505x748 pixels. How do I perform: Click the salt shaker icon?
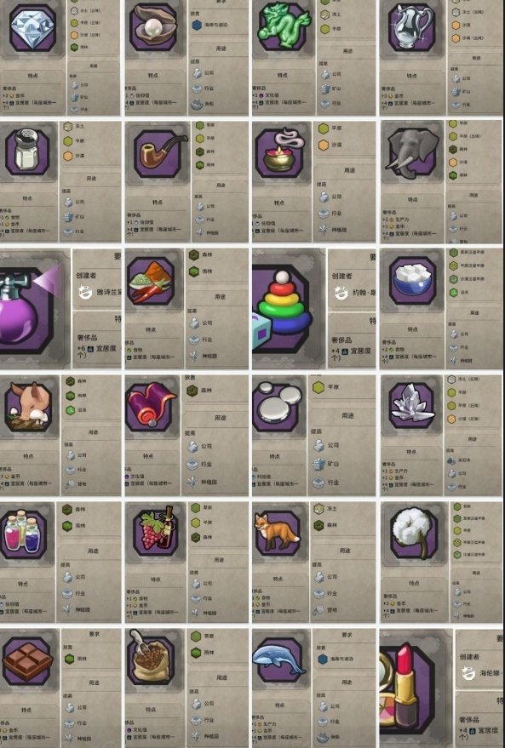[28, 151]
